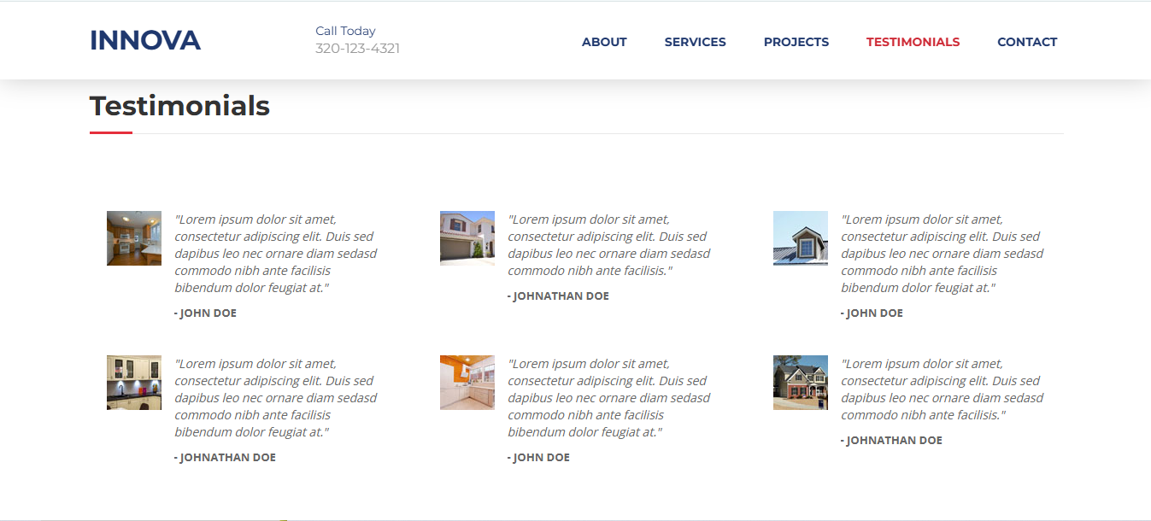Screen dimensions: 1151x521
Task: Click the Johnathan Doe name beside the white cabinet kitchen thumbnail
Action: click(x=225, y=458)
